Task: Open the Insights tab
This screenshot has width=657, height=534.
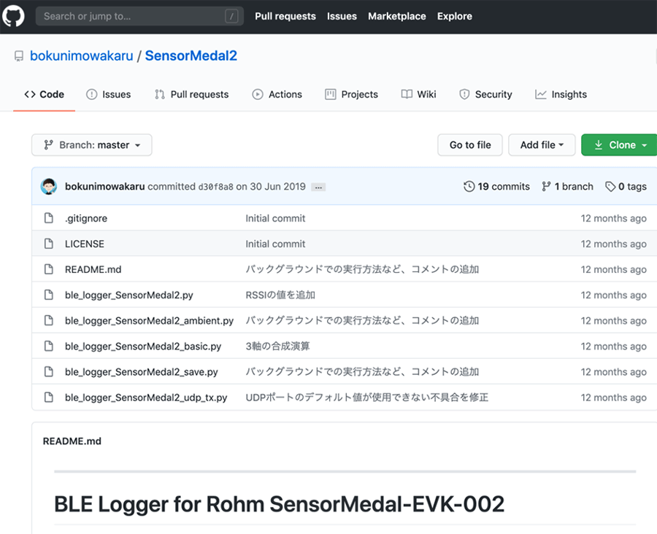Action: 561,95
